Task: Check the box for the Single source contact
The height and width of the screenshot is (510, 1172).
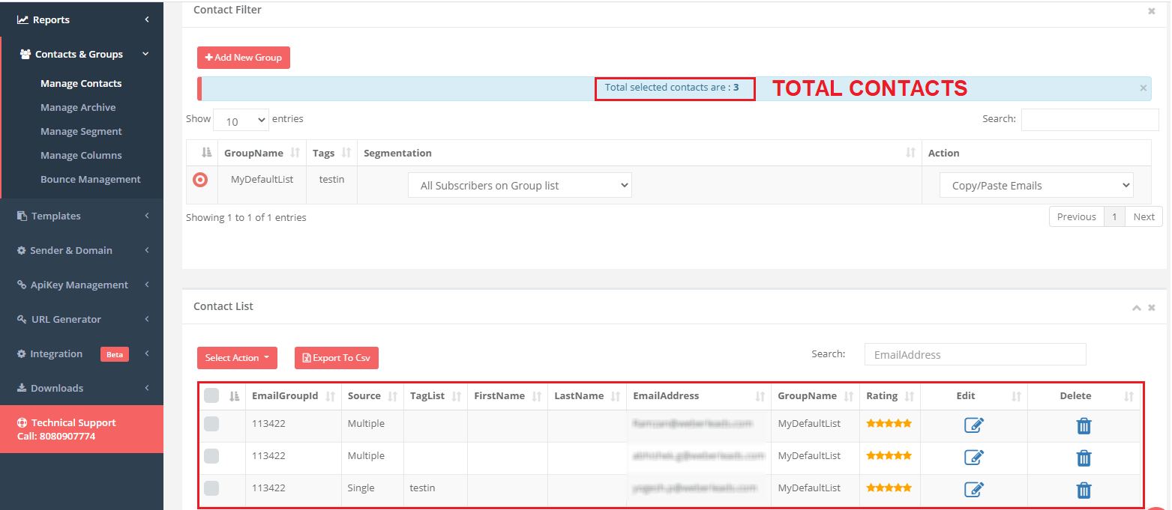Action: 211,488
